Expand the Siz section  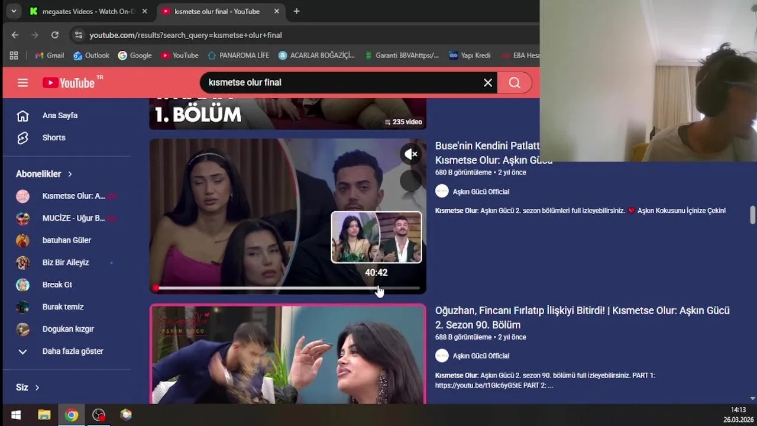tap(27, 388)
